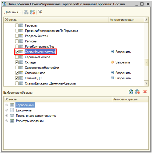Image resolution: width=152 pixels, height=153 pixels.
Task: Enable the СерийныеНомера checkbox
Action: tap(17, 57)
